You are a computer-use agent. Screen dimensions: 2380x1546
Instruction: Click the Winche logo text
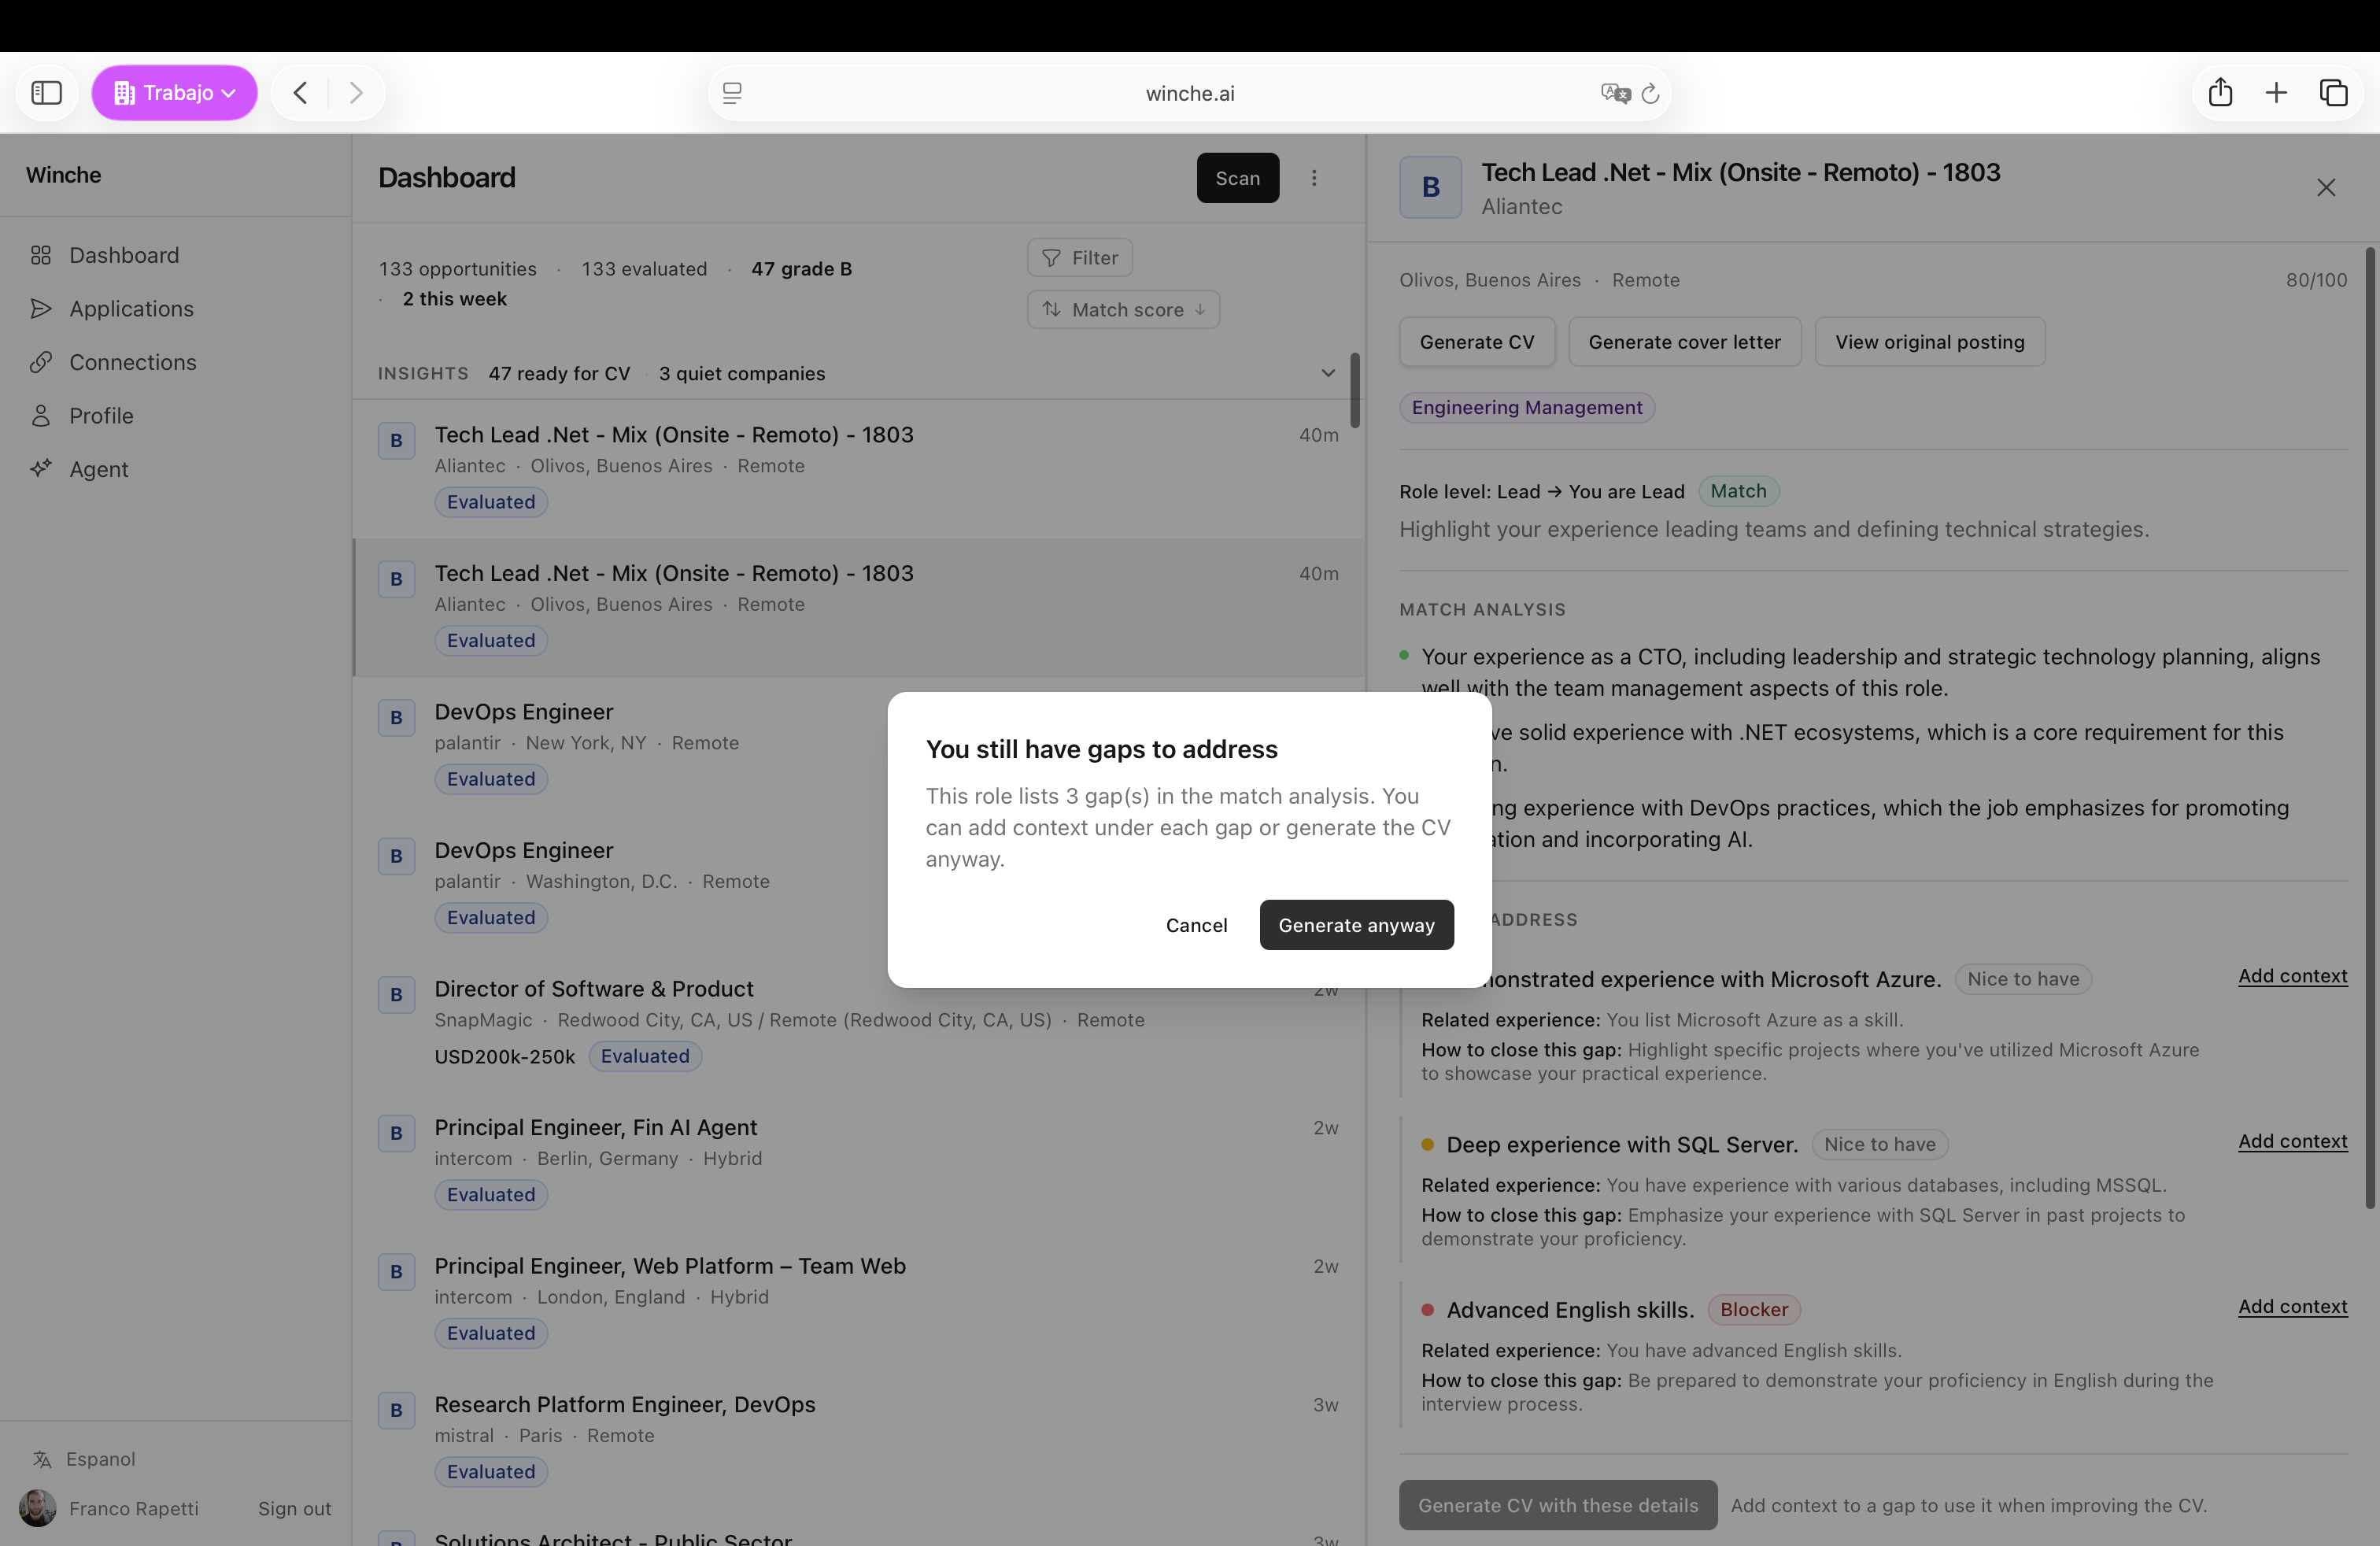pyautogui.click(x=63, y=175)
